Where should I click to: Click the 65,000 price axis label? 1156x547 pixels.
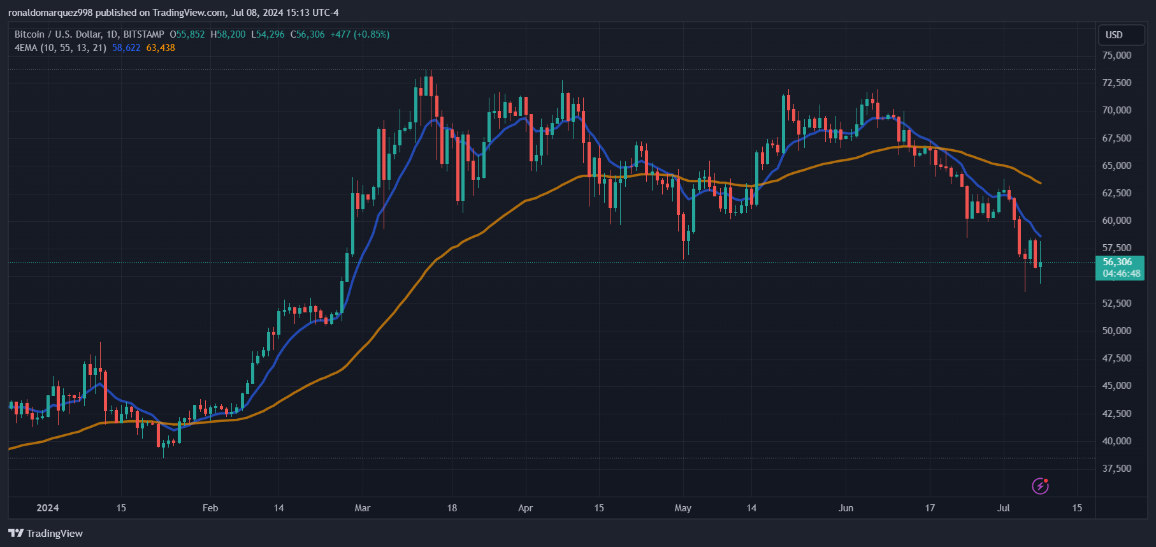point(1117,166)
